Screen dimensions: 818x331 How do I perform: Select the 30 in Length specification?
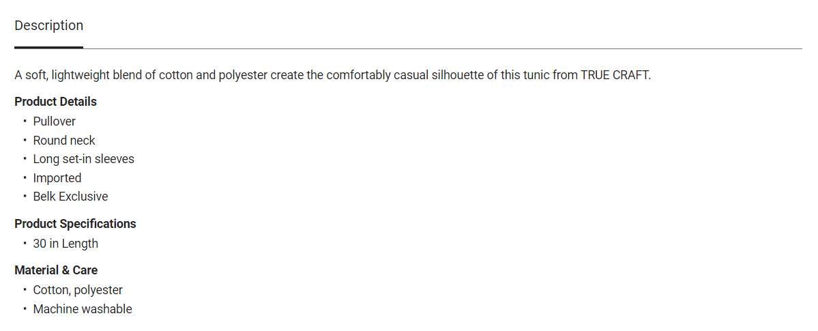65,244
